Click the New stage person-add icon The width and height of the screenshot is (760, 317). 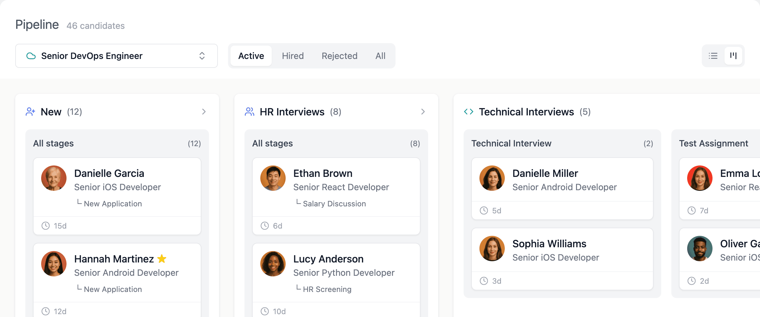click(x=30, y=112)
